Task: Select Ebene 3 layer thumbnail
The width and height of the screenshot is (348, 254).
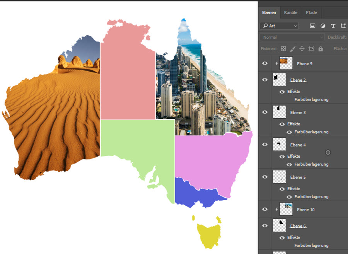Action: 279,112
